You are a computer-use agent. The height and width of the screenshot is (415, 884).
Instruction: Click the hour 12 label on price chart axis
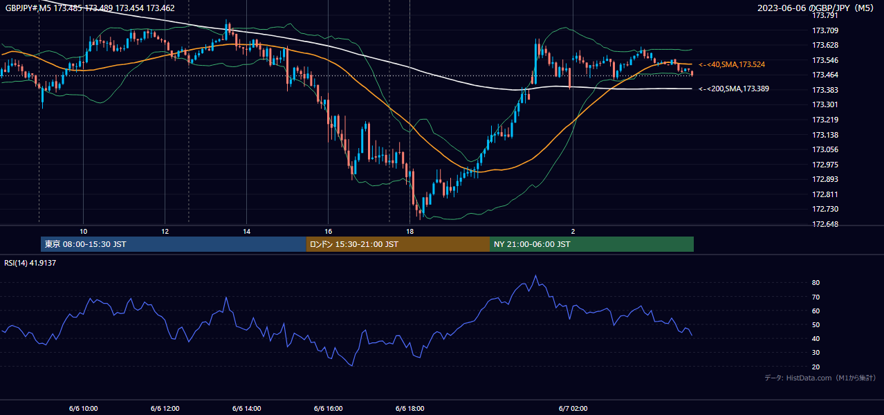[x=165, y=231]
